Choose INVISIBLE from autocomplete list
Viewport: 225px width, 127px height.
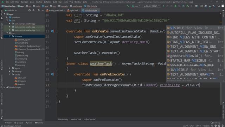pyautogui.click(x=195, y=70)
